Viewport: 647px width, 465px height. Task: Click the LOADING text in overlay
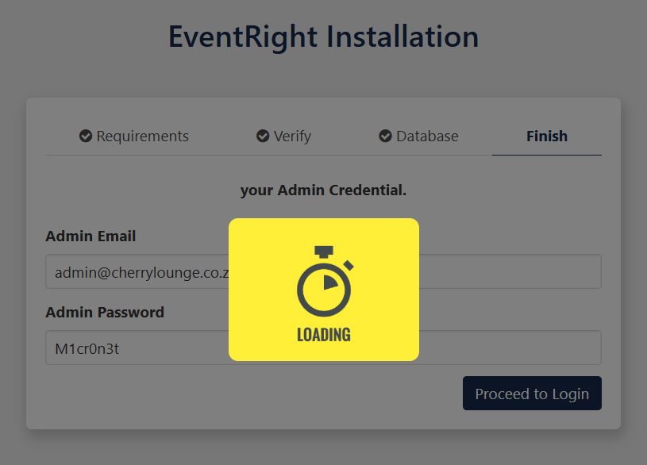(x=324, y=335)
